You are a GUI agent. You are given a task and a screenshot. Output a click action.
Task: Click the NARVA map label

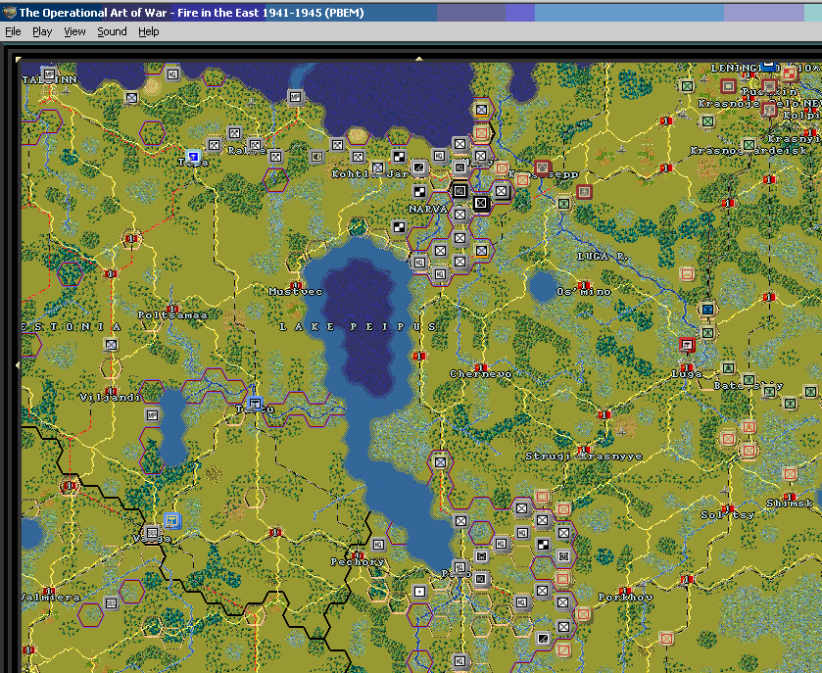click(x=428, y=209)
